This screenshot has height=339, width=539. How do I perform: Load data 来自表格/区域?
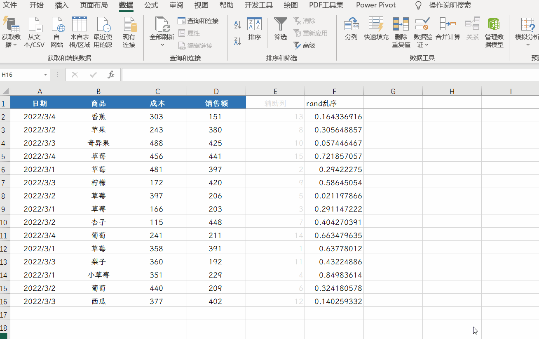(80, 33)
